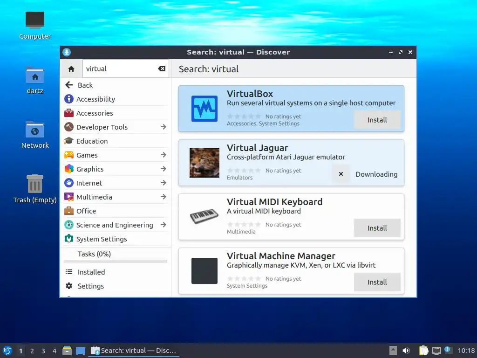The image size is (477, 358).
Task: Select the Accessibility category
Action: tap(116, 99)
